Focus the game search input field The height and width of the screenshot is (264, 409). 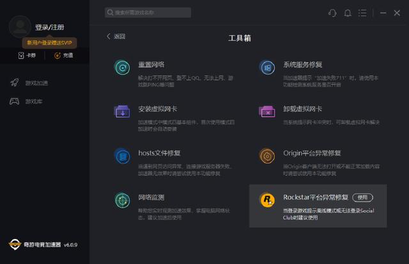148,13
